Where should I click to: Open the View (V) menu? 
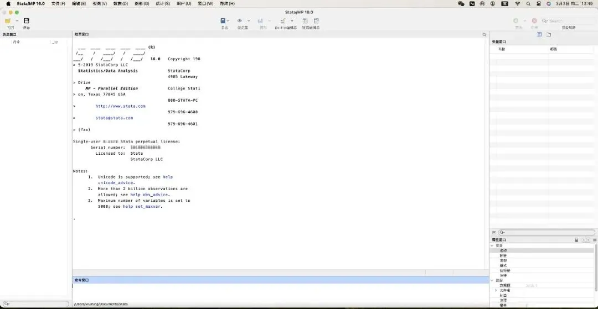(x=100, y=3)
